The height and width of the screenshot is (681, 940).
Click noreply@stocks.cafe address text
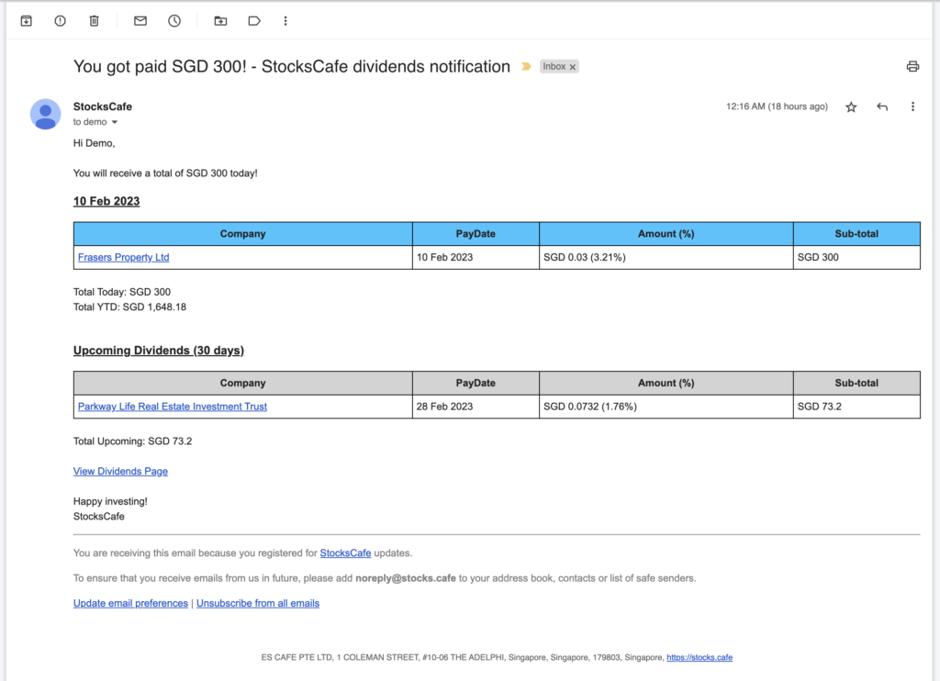point(406,578)
